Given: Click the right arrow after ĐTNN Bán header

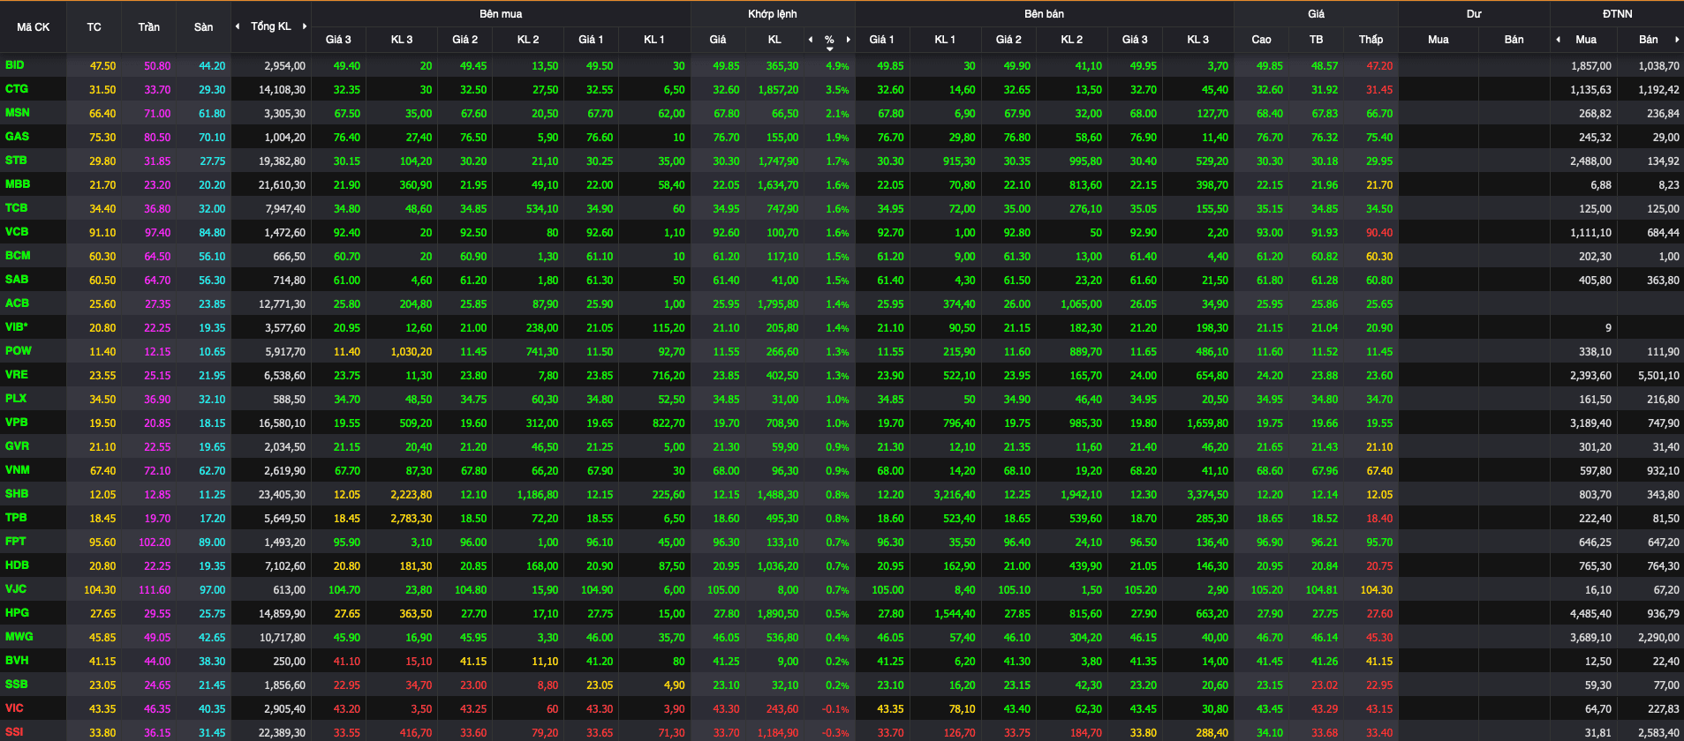Looking at the screenshot, I should (1677, 40).
